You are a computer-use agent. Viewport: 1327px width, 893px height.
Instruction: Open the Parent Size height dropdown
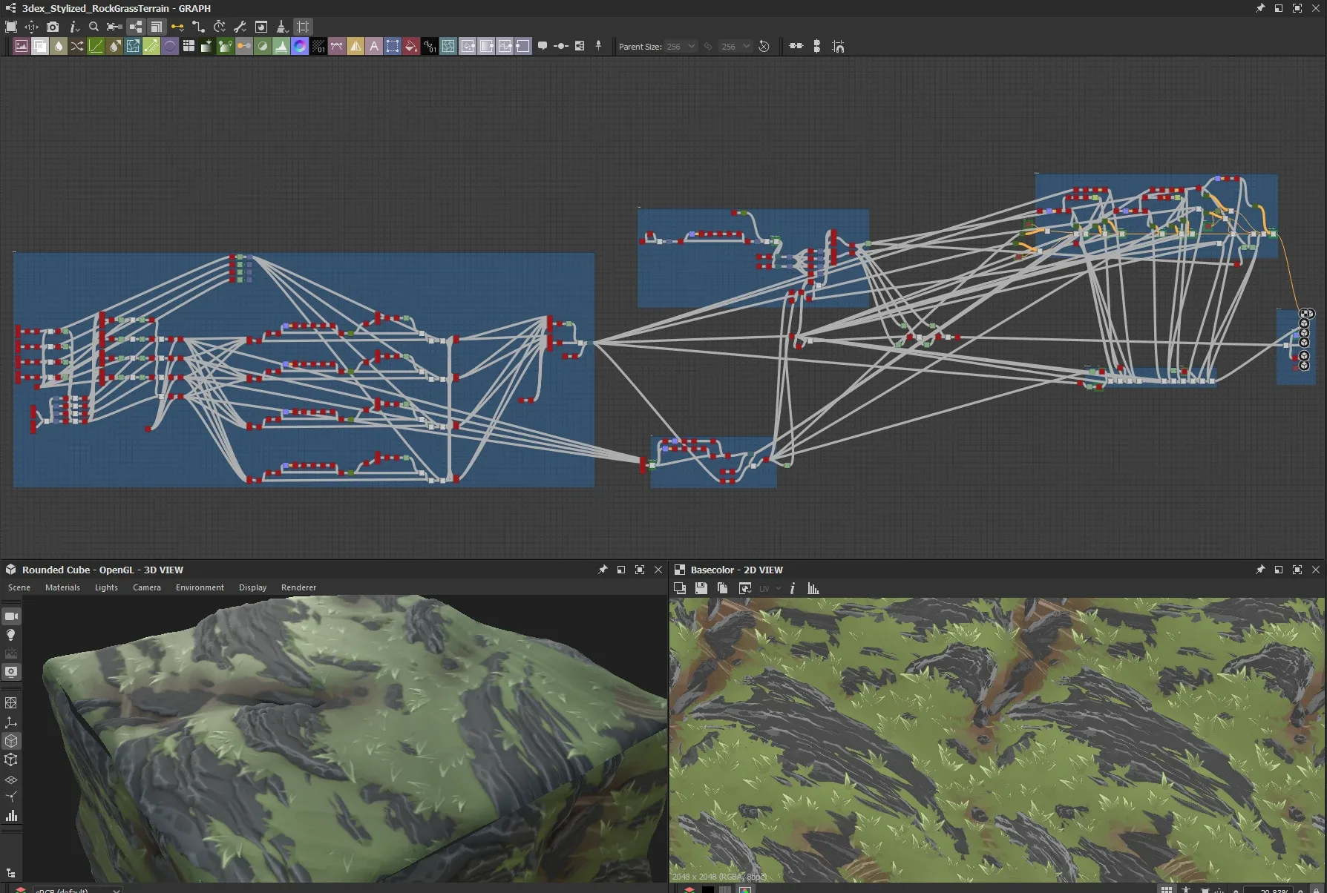[x=735, y=47]
